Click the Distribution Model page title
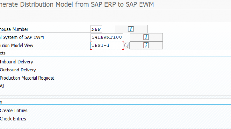 coord(77,4)
